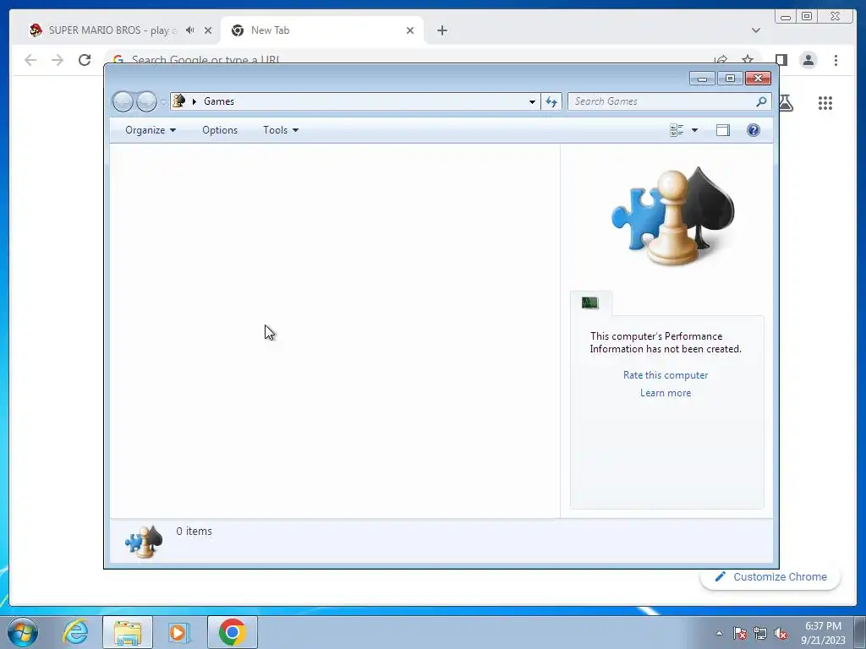The width and height of the screenshot is (866, 649).
Task: Open the Tools dropdown menu
Action: pos(281,130)
